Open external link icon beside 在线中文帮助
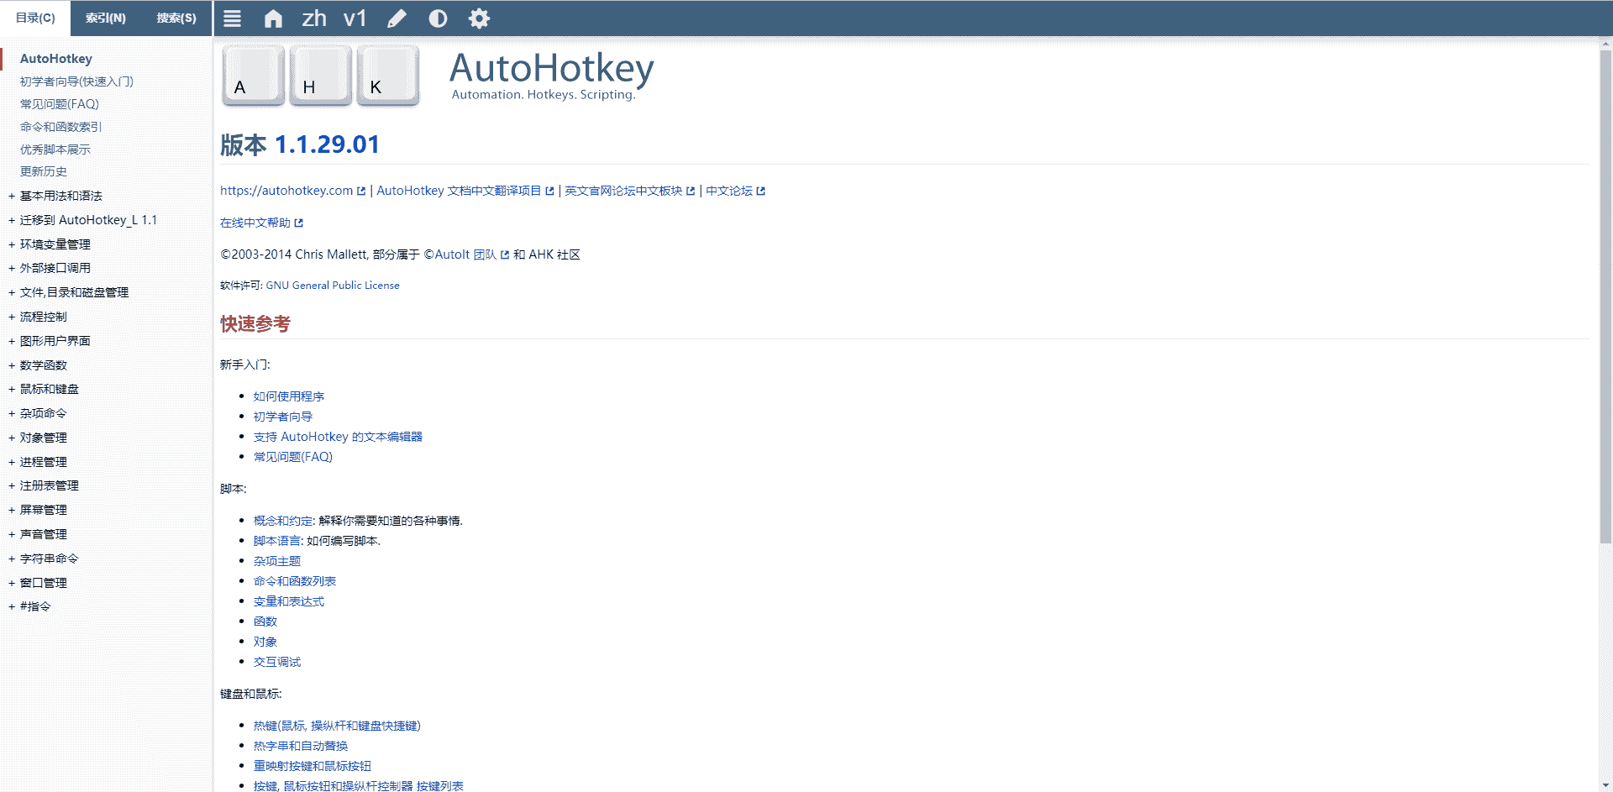 299,223
